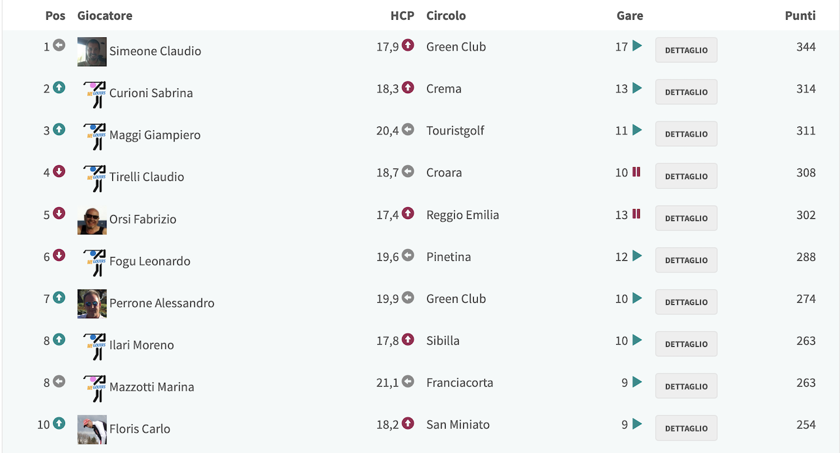Viewport: 840px width, 453px height.
Task: Click the grey arrow next to Simeone Claudio's position
Action: point(59,45)
